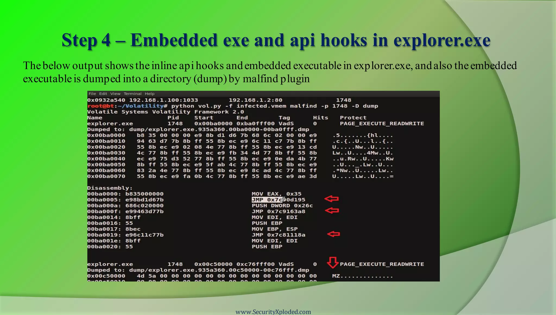The width and height of the screenshot is (556, 315).
Task: Open the Edit menu in the terminal
Action: (103, 94)
